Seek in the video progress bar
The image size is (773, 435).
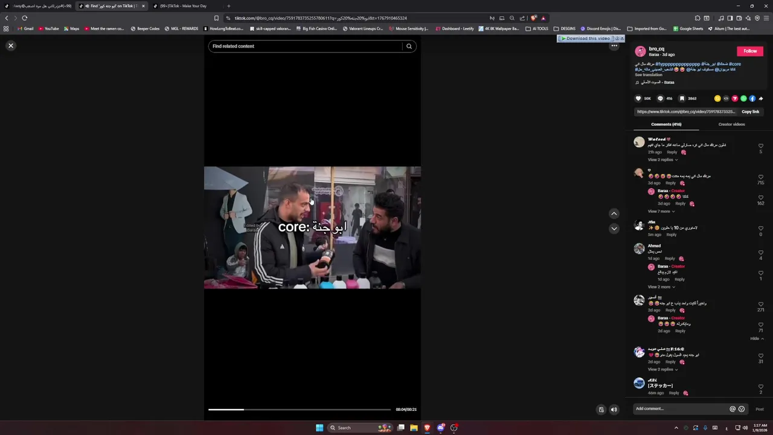[300, 410]
